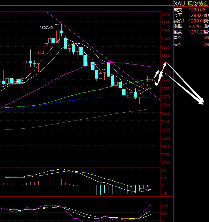Select the 成交 value 1290.06

pos(197,10)
